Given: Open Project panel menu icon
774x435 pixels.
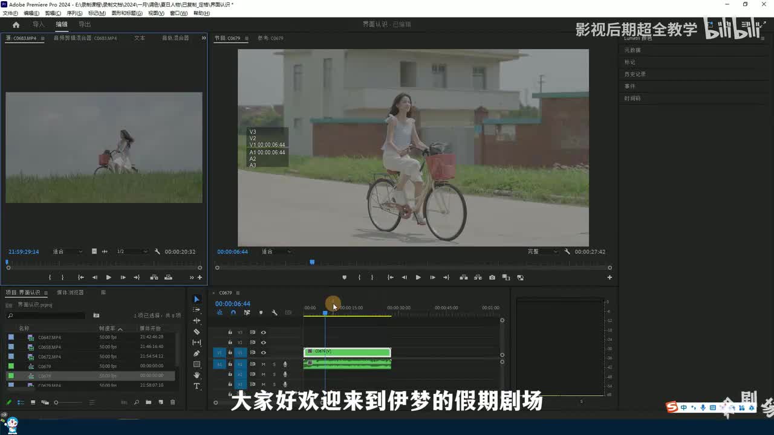Looking at the screenshot, I should [x=45, y=292].
